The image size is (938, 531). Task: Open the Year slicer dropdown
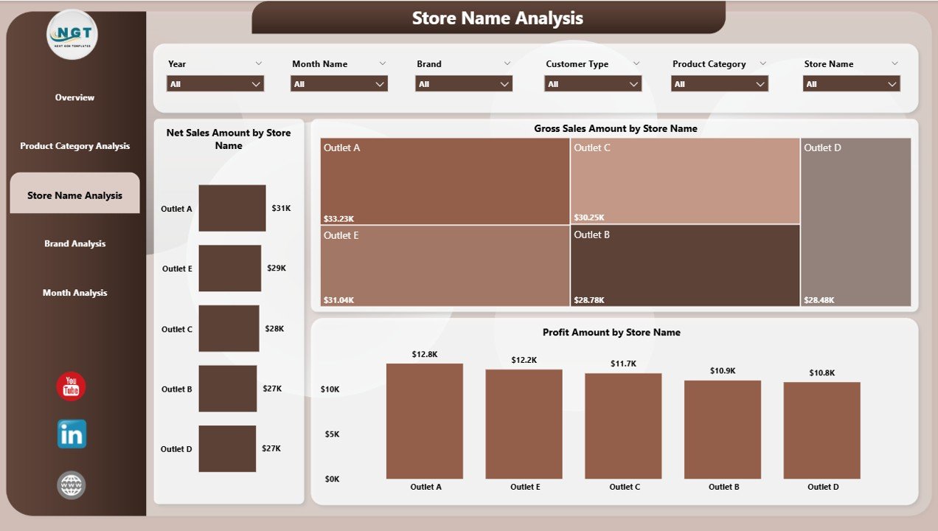(215, 84)
